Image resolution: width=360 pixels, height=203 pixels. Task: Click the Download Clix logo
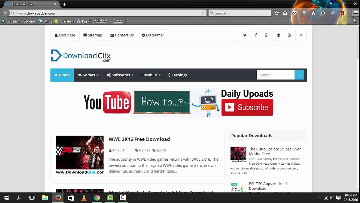pos(81,56)
